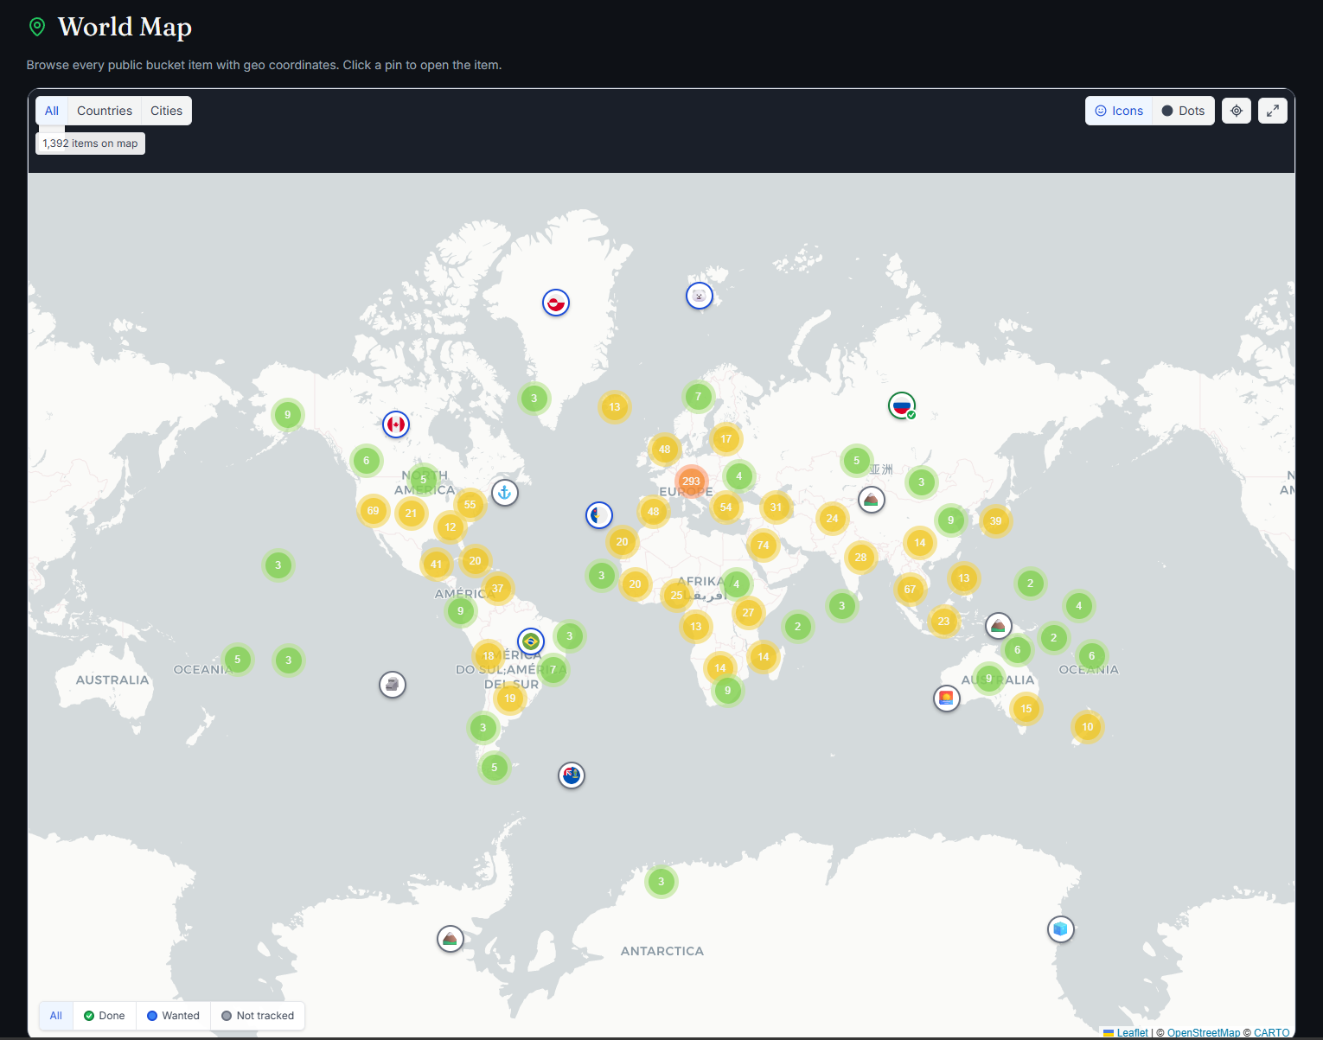Expand the 55 cluster on US east coast
The image size is (1323, 1040).
(x=470, y=505)
